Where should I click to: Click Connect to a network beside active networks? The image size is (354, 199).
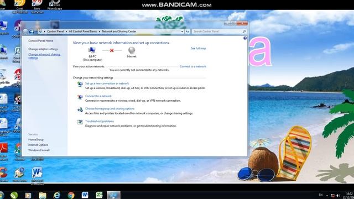coord(193,66)
